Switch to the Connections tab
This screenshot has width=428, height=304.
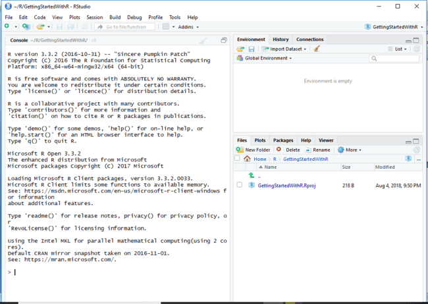pyautogui.click(x=310, y=40)
